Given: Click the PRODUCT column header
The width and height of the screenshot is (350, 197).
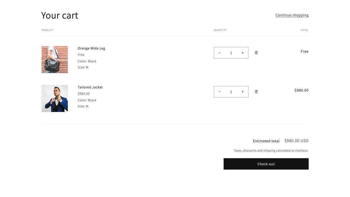Looking at the screenshot, I should coord(47,30).
